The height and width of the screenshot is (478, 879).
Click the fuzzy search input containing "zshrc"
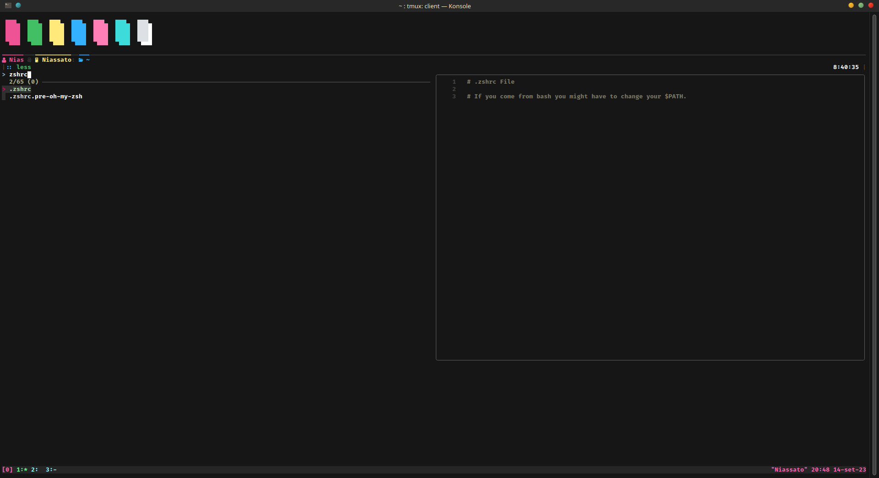pyautogui.click(x=18, y=75)
